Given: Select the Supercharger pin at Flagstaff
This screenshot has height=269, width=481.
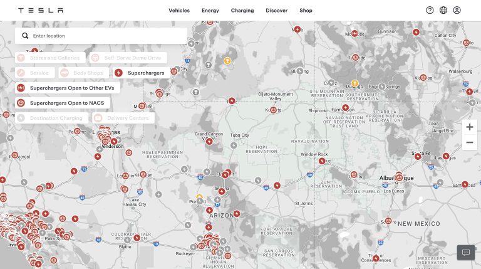Looking at the screenshot, I should click(x=225, y=175).
